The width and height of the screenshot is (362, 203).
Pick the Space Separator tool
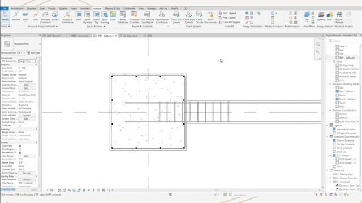tap(88, 17)
